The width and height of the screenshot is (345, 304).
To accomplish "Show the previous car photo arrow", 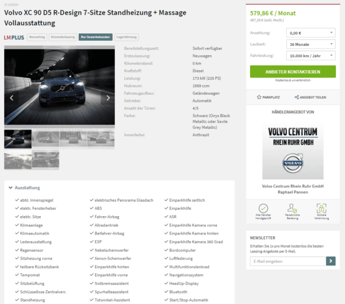I will pos(11,98).
